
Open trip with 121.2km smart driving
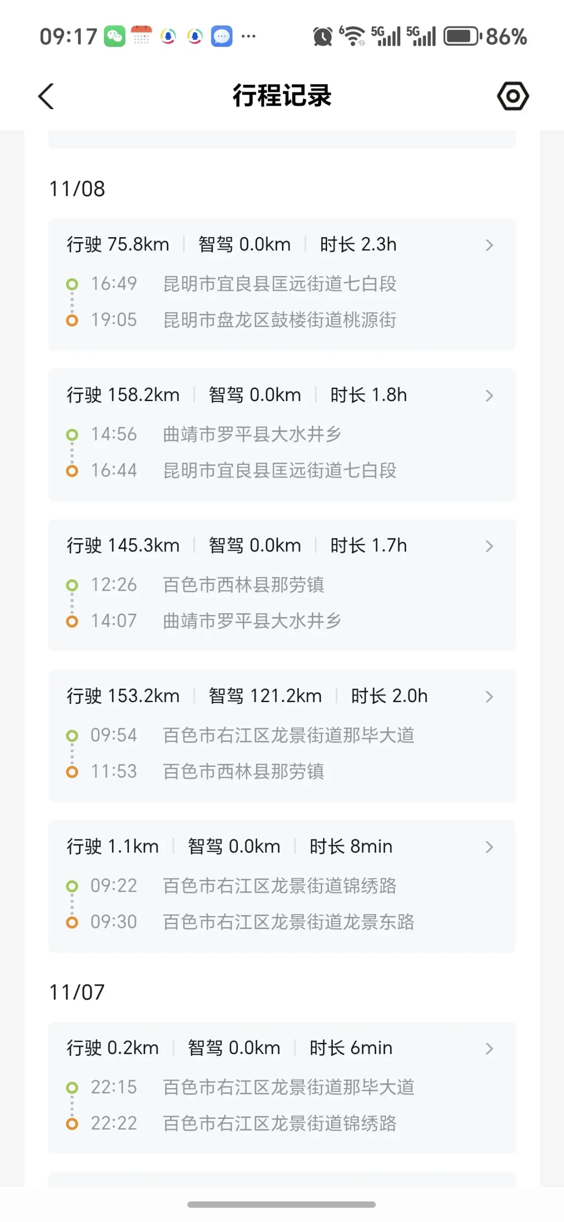tap(488, 697)
